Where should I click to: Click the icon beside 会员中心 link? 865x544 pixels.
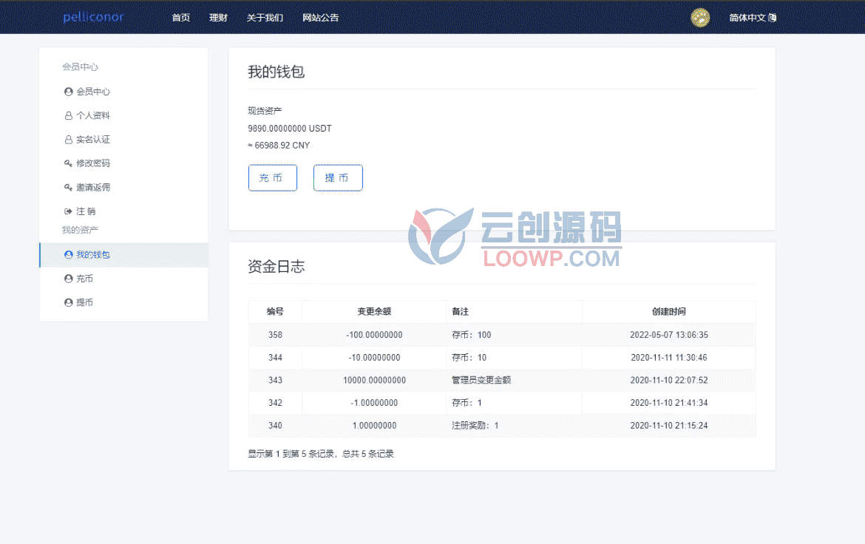[x=69, y=92]
